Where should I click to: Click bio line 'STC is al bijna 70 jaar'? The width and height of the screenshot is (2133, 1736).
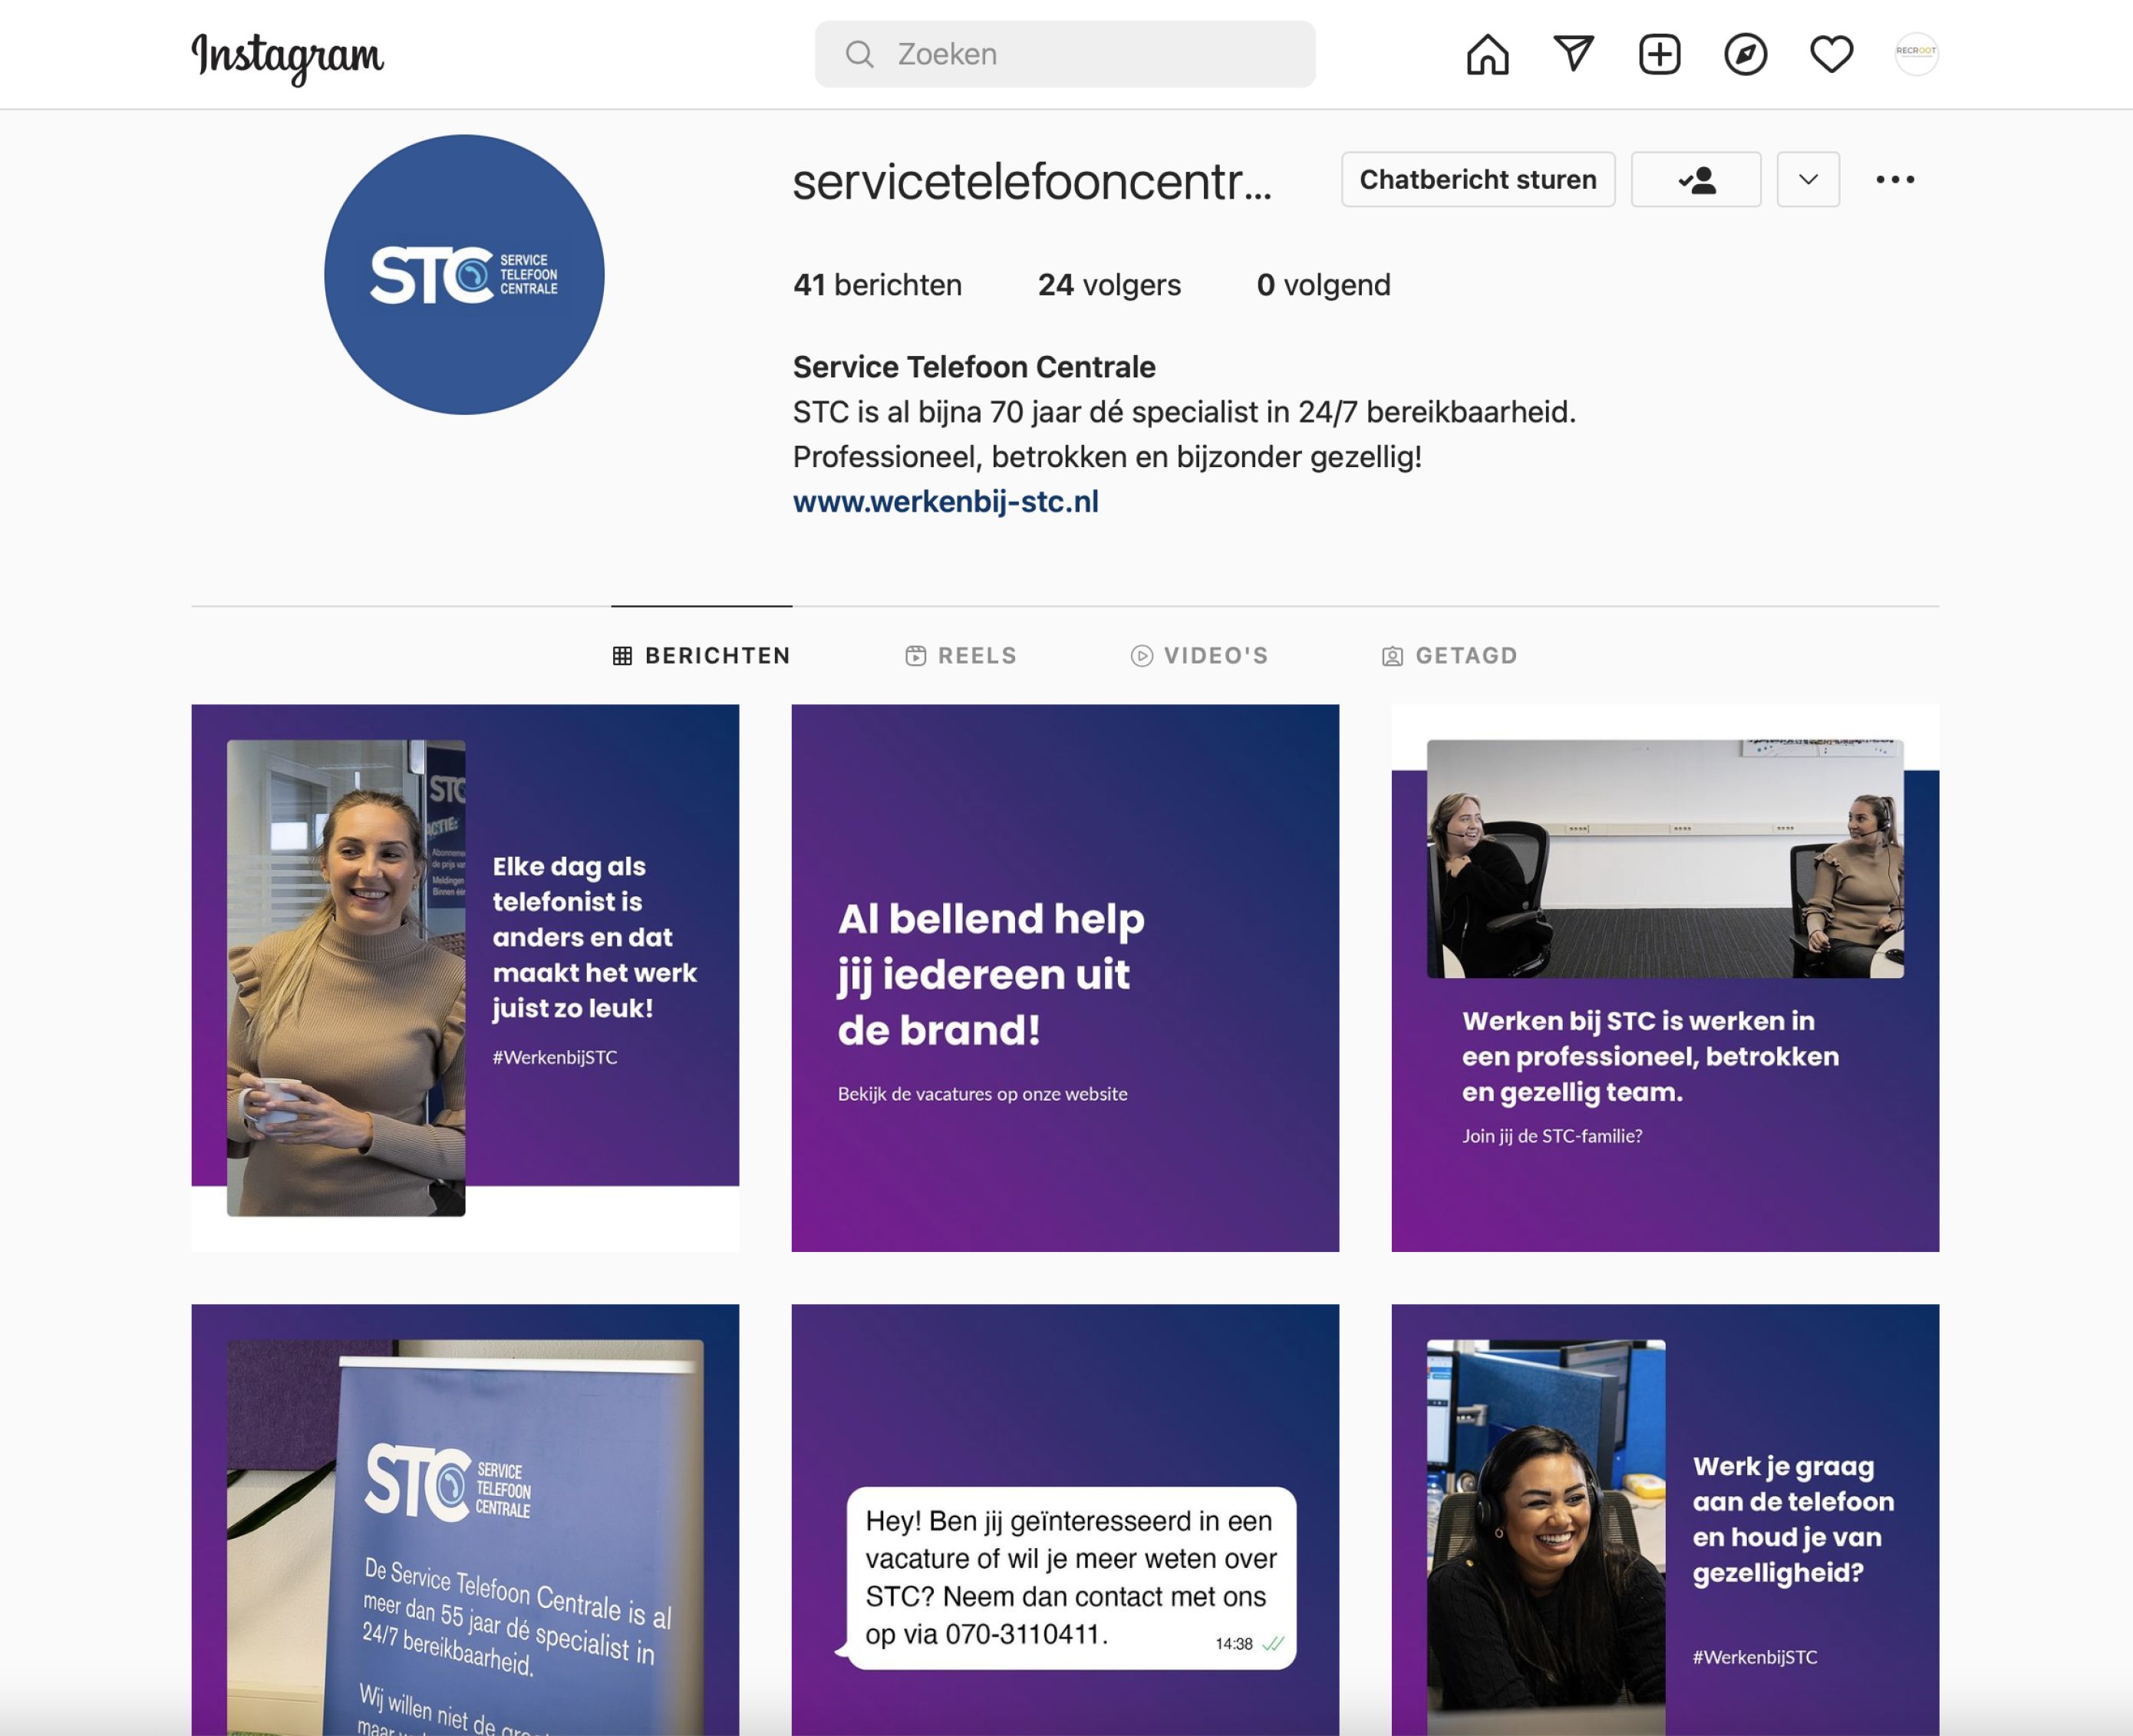point(1184,412)
